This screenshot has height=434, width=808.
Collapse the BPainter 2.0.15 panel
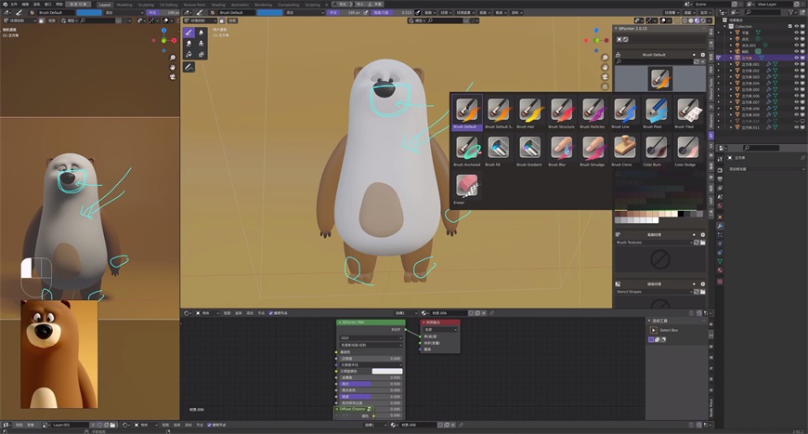(x=616, y=29)
